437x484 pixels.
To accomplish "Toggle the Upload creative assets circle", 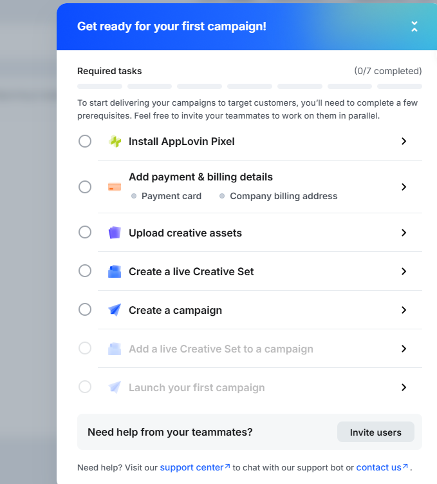I will 85,232.
